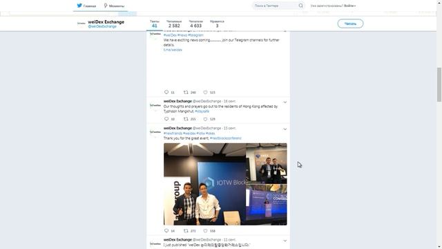Expand options menu of 'I just published' tweet

(x=285, y=241)
